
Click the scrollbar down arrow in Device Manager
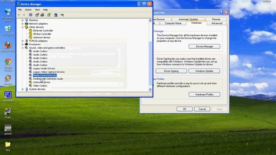tap(150, 90)
